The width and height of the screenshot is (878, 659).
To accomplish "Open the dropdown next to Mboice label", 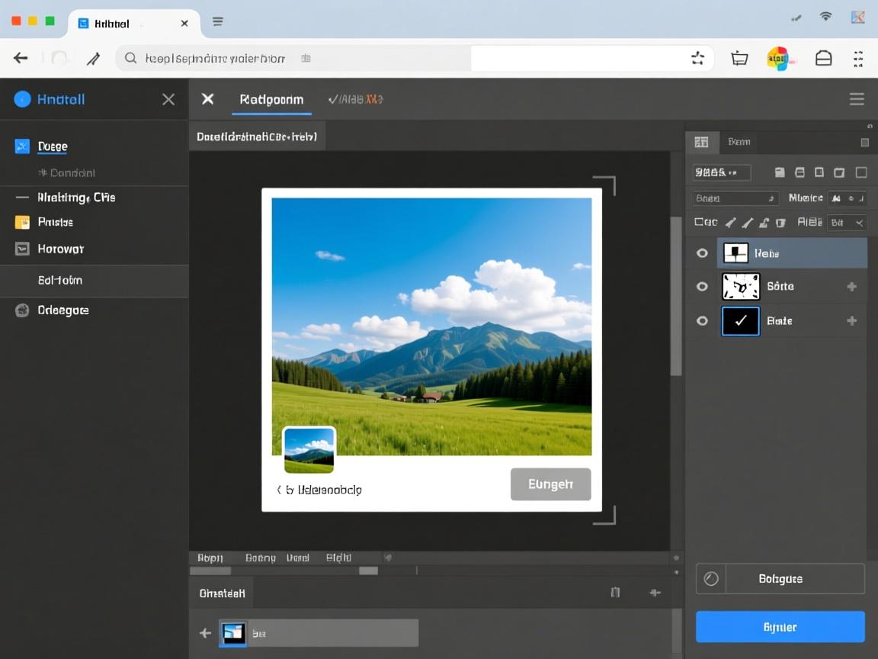I will tap(847, 198).
